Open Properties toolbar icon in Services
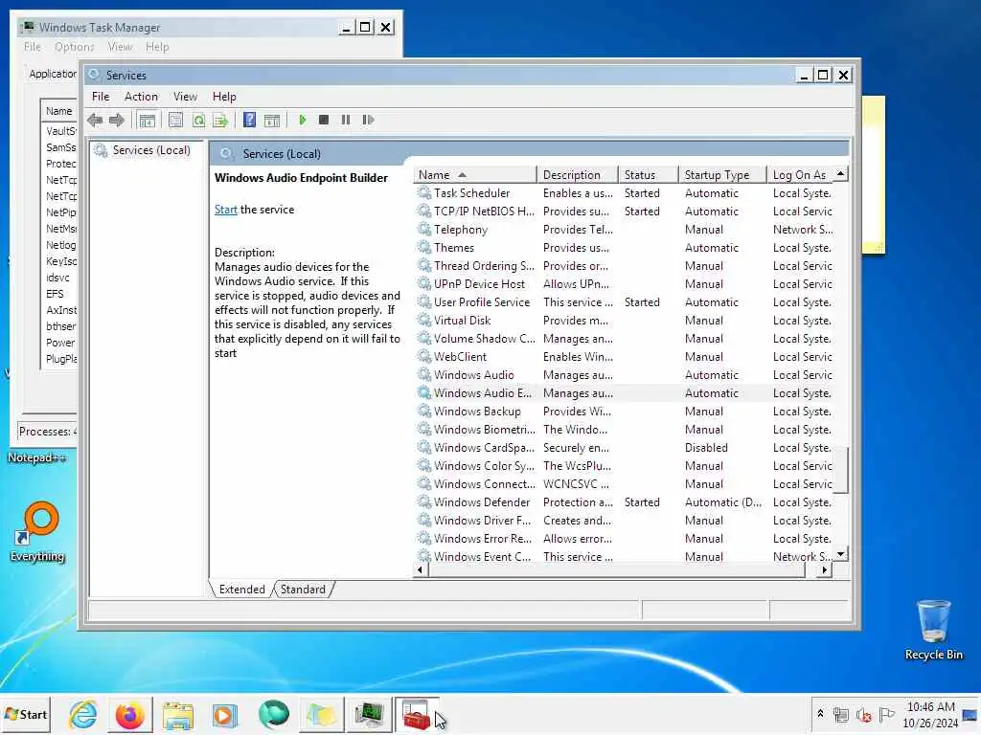This screenshot has height=735, width=981. click(176, 120)
